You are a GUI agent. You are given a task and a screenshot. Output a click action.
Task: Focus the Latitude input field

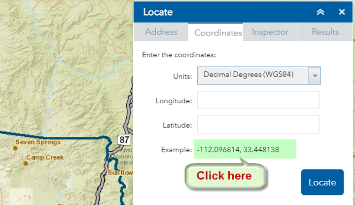(258, 124)
